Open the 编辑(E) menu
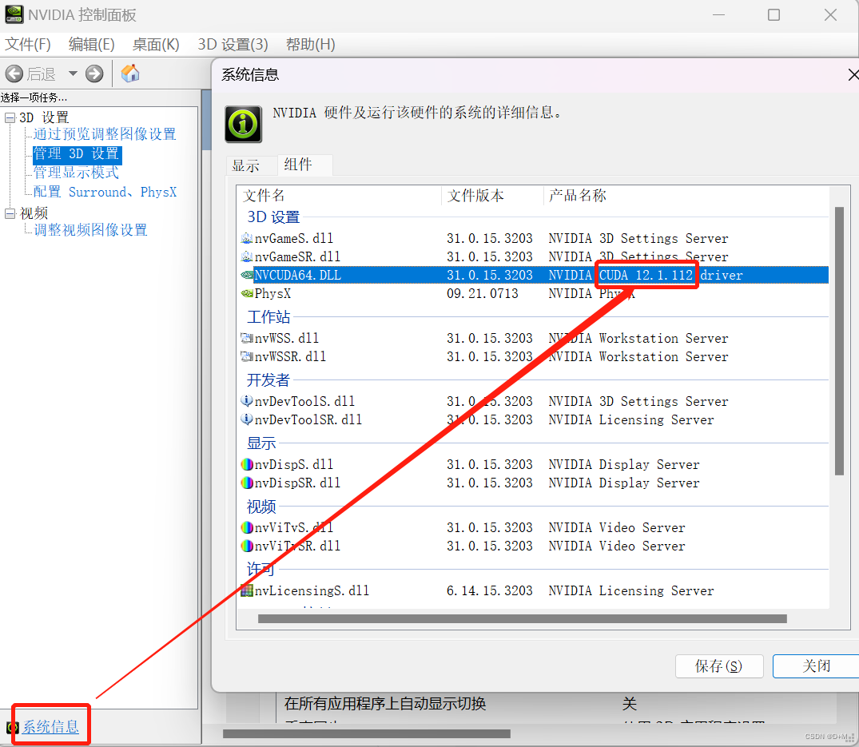The image size is (859, 747). (91, 44)
